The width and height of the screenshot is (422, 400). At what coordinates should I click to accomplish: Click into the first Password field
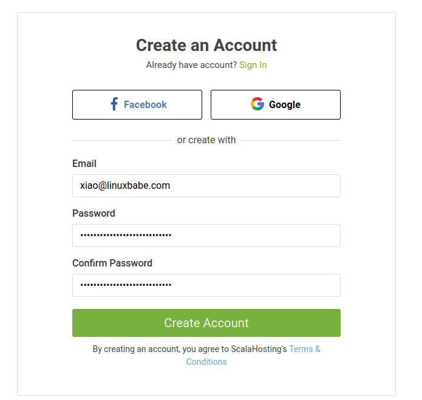point(206,236)
